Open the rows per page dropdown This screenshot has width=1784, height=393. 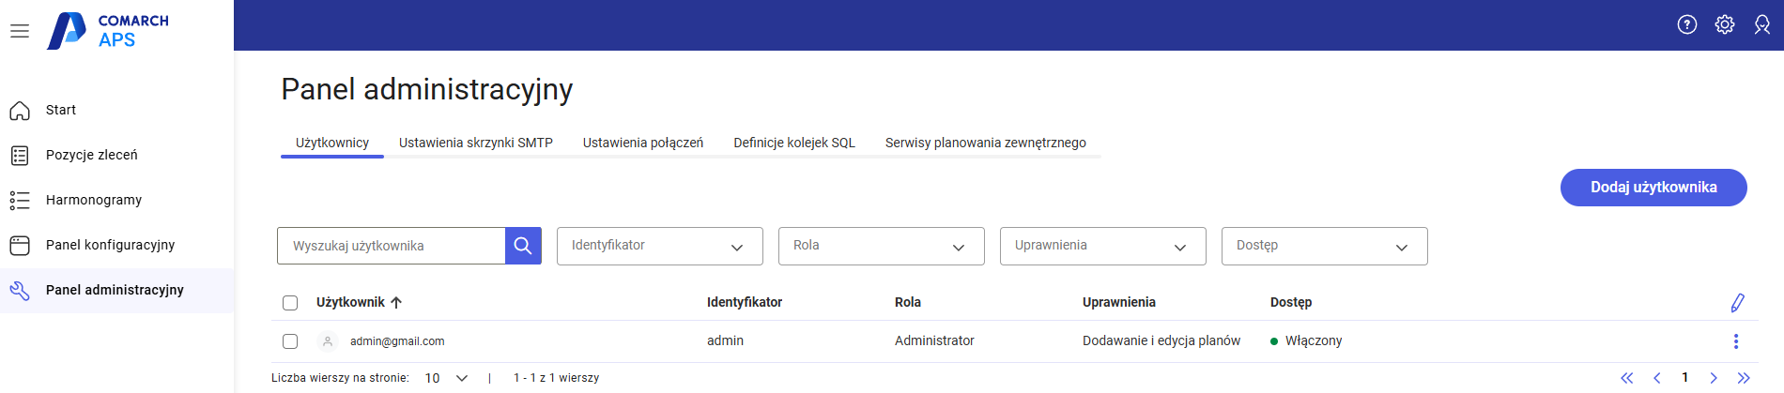point(446,378)
